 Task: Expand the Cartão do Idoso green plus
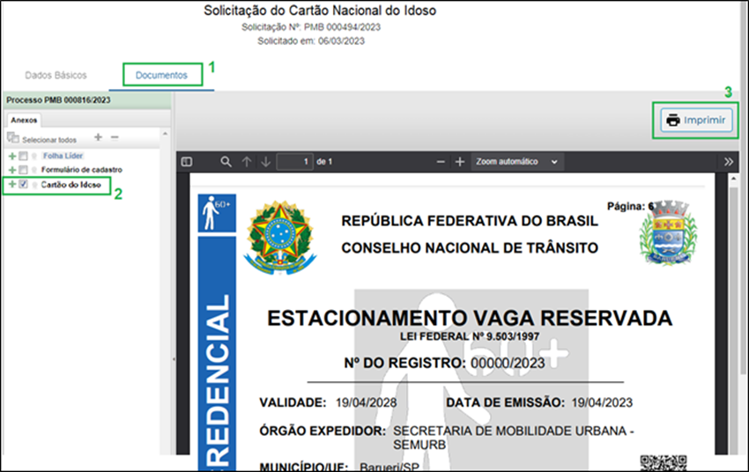coord(12,184)
